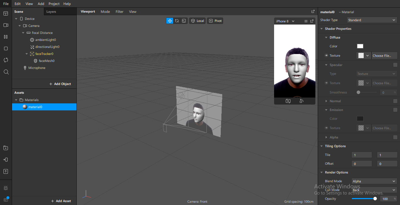Click the simulator camera capture icon
Viewport: 400px width, 205px height.
[288, 101]
